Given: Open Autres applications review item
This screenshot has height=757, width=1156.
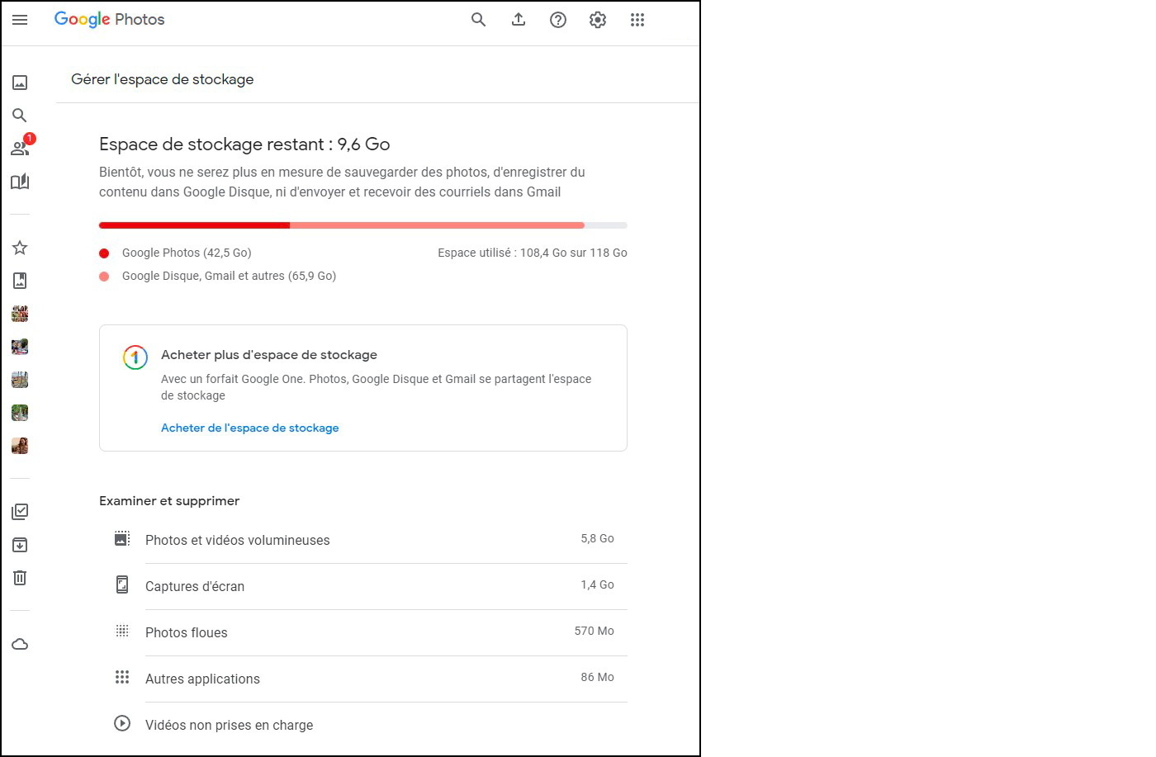Looking at the screenshot, I should pyautogui.click(x=202, y=679).
